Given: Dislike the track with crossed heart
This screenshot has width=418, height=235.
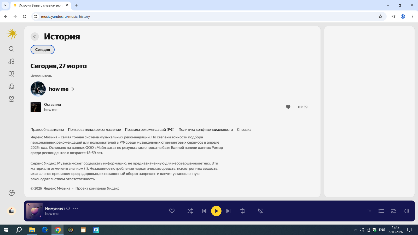Looking at the screenshot, I should click(x=261, y=211).
